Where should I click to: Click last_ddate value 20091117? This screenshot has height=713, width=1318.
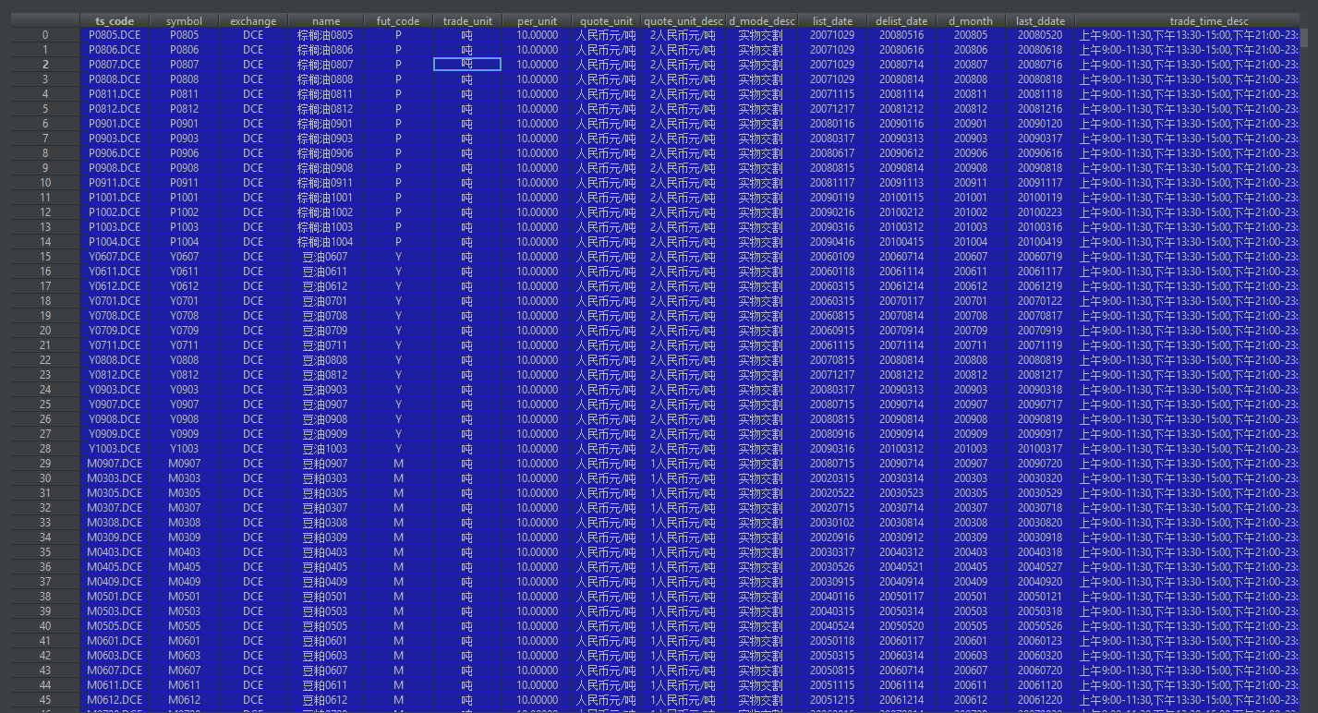[x=1040, y=183]
